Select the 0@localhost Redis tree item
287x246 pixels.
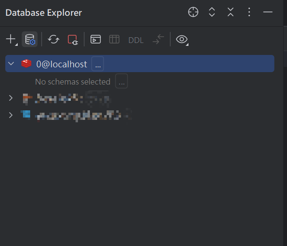pos(140,64)
